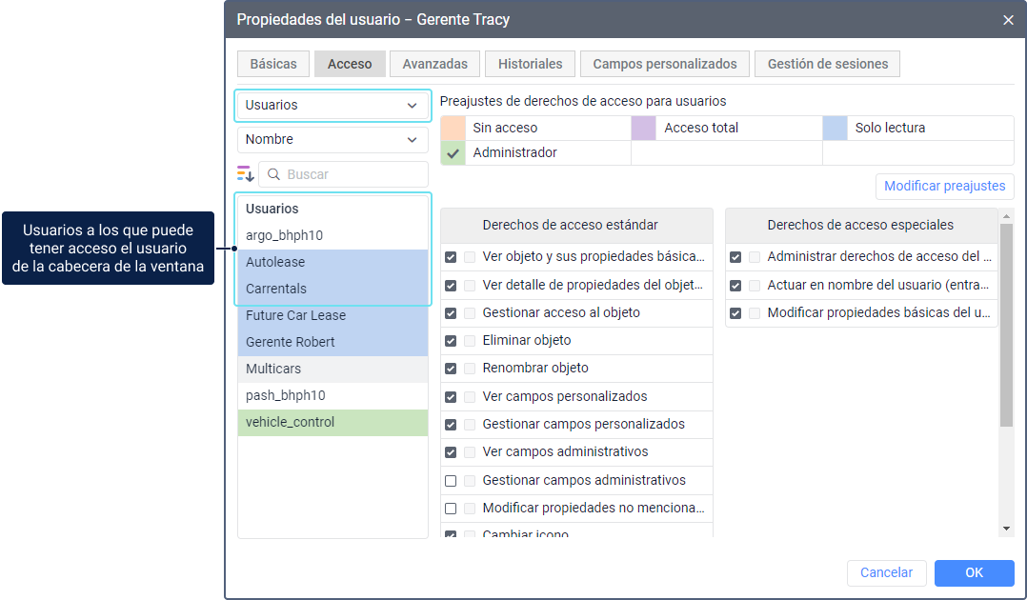Toggle the 'Renombrar objeto' checkbox

click(451, 368)
